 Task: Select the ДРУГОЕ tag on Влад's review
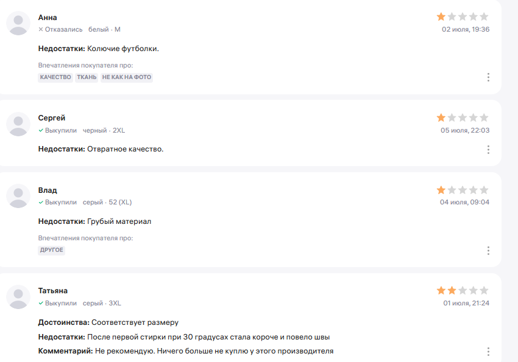click(52, 250)
